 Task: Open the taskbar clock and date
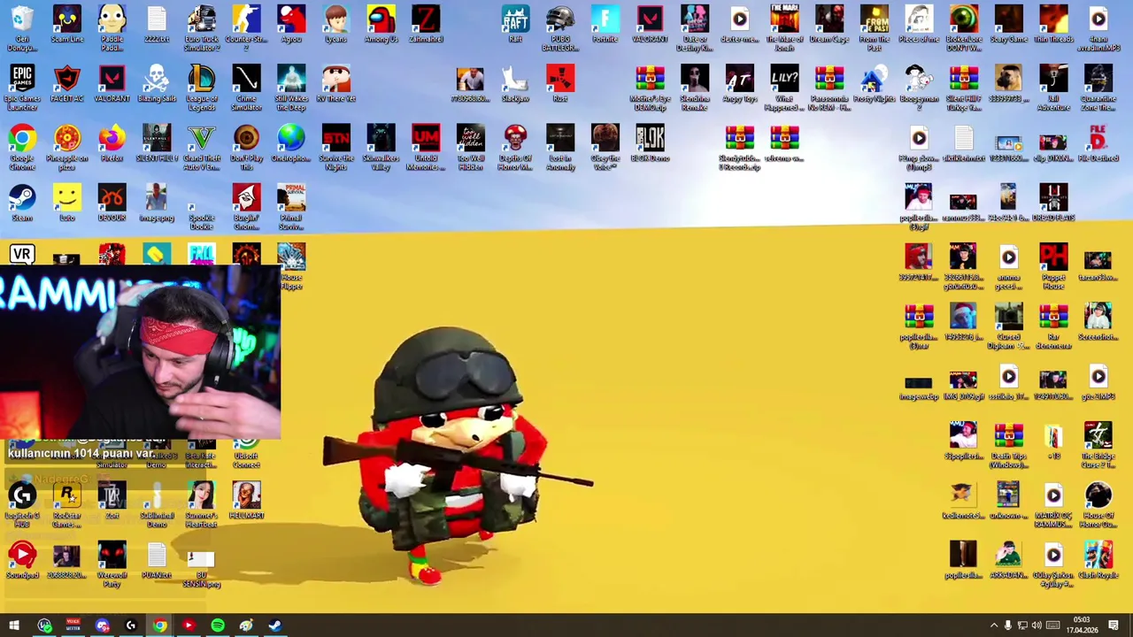(x=1082, y=625)
